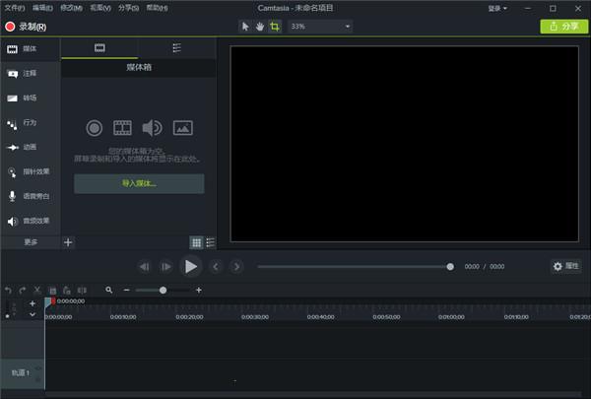Switch media bin to list view
This screenshot has width=591, height=399.
211,241
